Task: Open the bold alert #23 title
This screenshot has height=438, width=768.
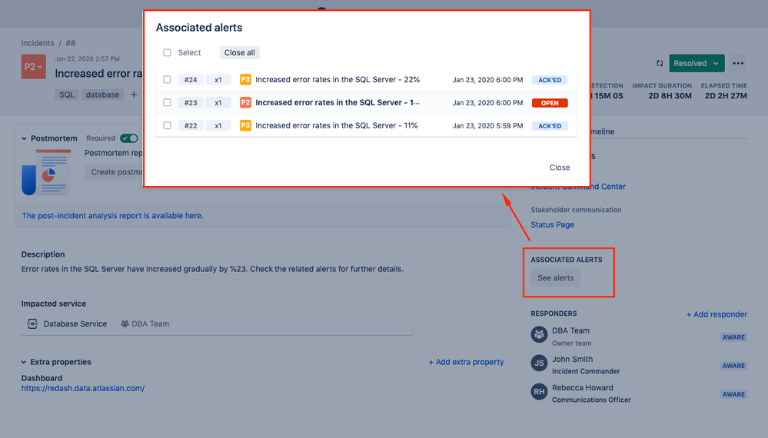Action: 337,102
